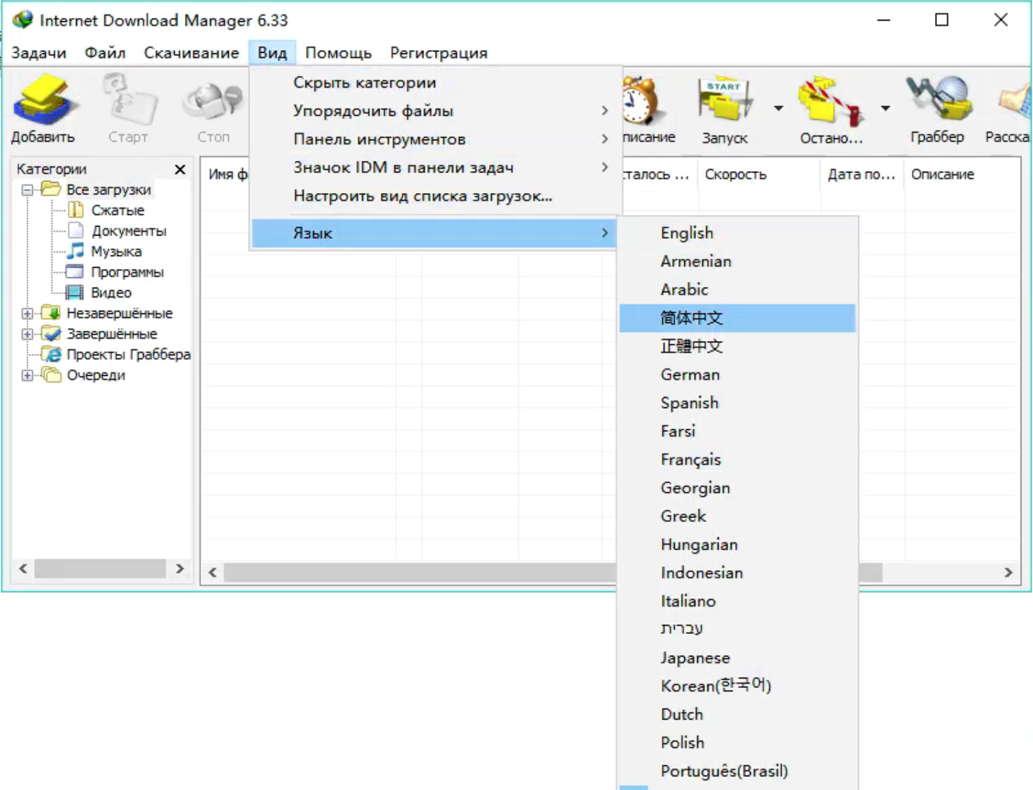Open the Панель инструментов submenu
This screenshot has height=790, width=1033.
point(436,139)
